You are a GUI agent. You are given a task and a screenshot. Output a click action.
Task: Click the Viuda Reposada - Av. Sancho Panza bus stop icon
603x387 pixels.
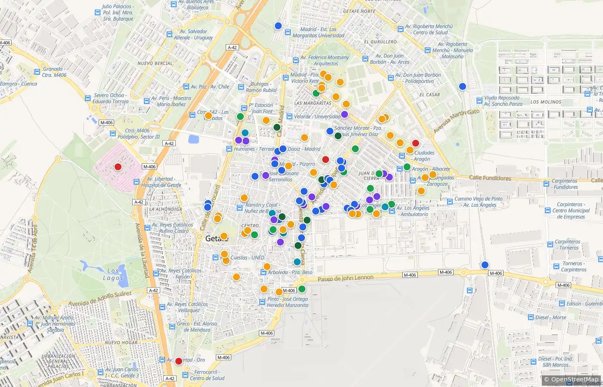[x=479, y=101]
